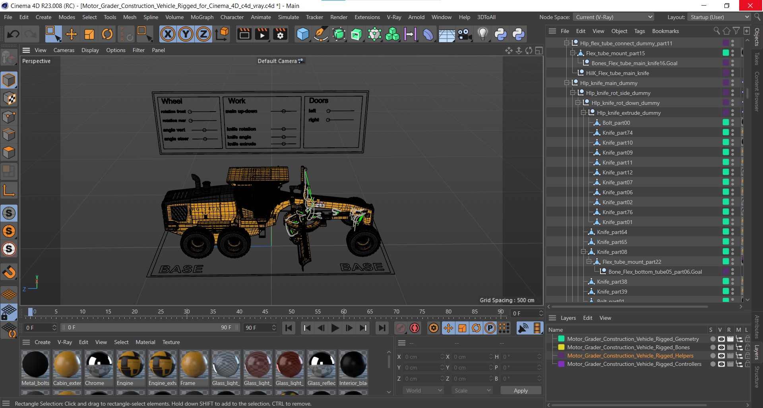Viewport: 763px width, 408px height.
Task: Select the Metal_bolts material thumbnail
Action: click(35, 364)
